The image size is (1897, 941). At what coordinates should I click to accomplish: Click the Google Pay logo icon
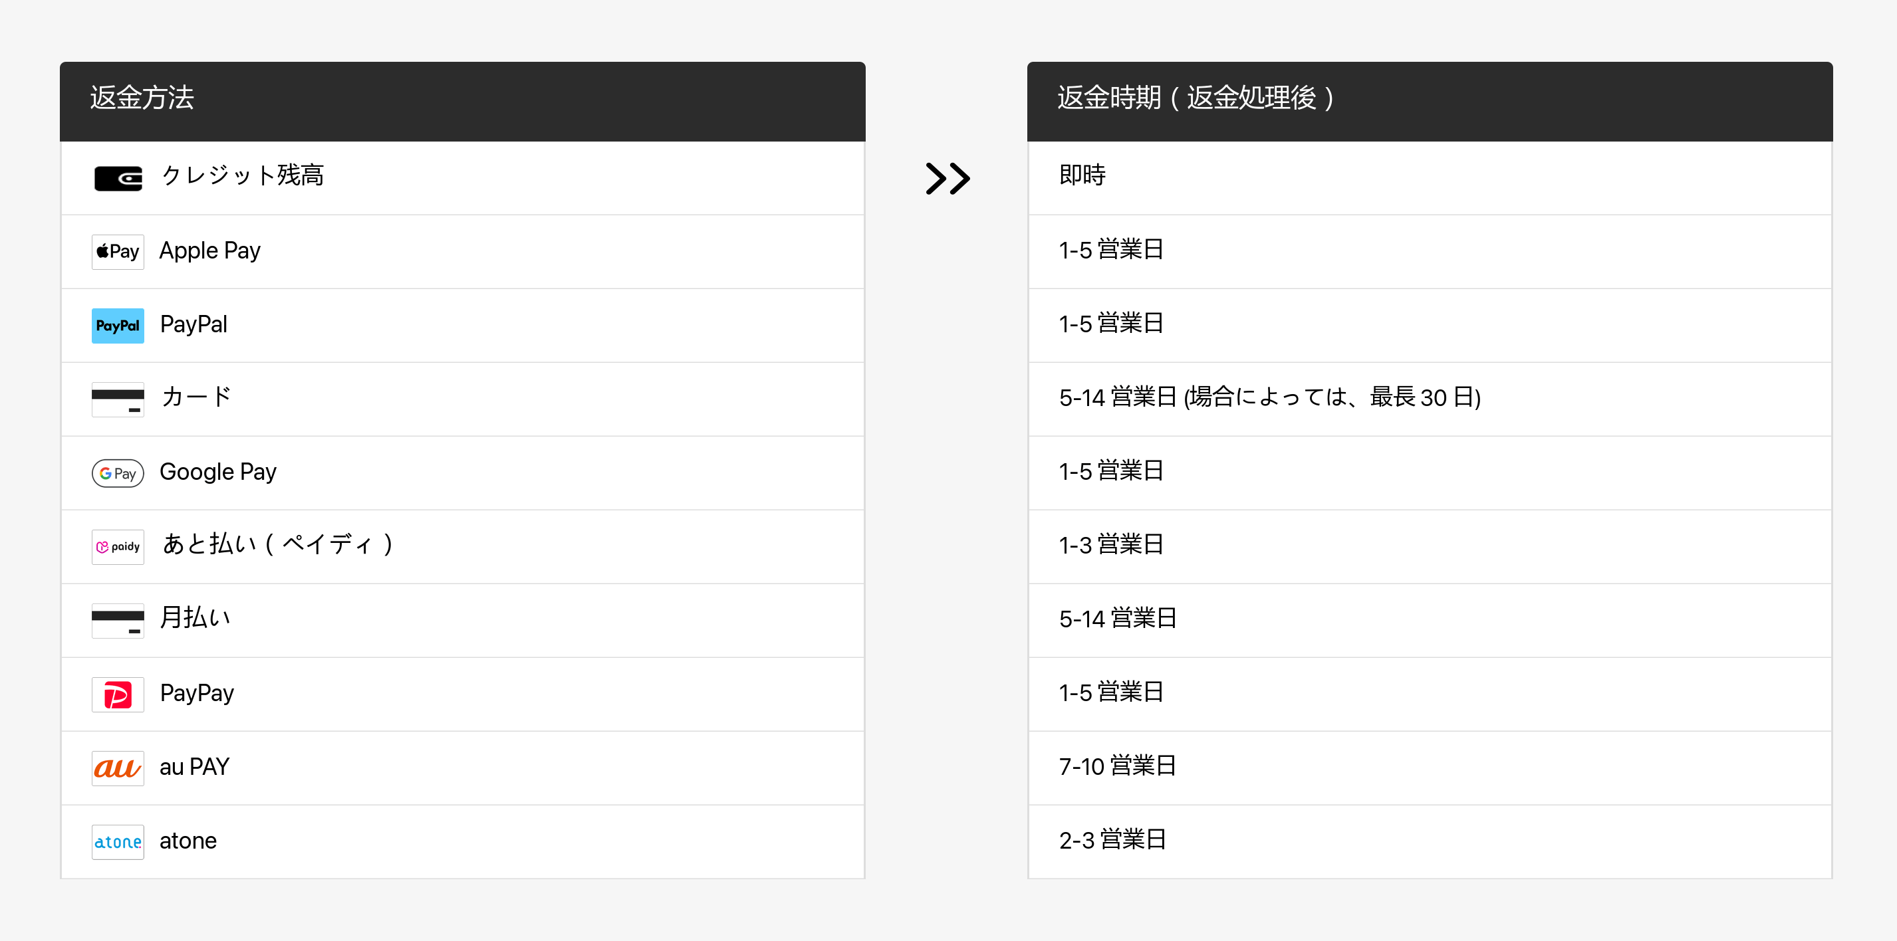pyautogui.click(x=118, y=473)
